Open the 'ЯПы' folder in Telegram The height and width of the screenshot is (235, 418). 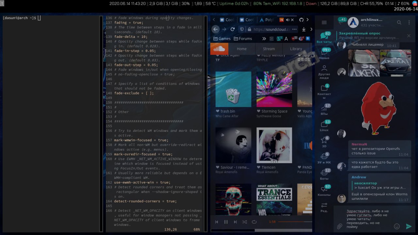[324, 109]
